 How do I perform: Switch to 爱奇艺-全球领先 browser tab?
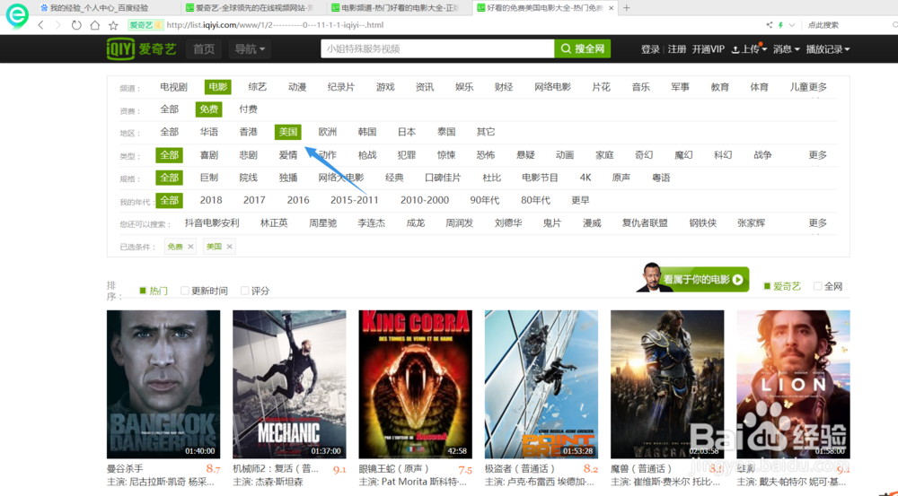(253, 8)
